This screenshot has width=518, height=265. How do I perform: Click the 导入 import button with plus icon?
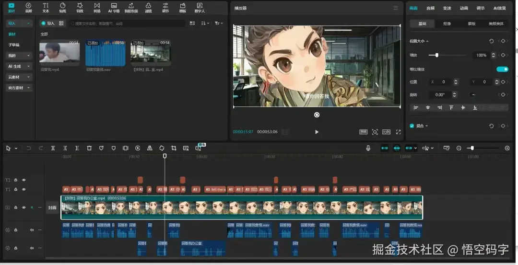click(48, 23)
